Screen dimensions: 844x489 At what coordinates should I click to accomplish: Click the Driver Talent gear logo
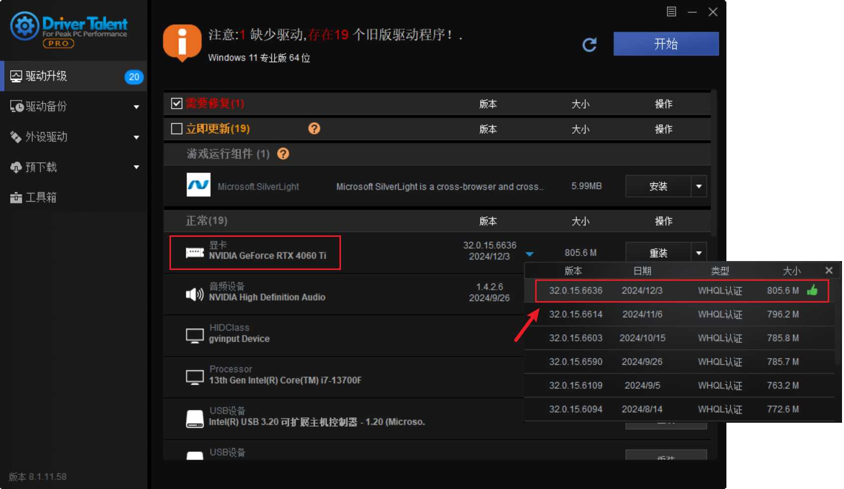24,26
